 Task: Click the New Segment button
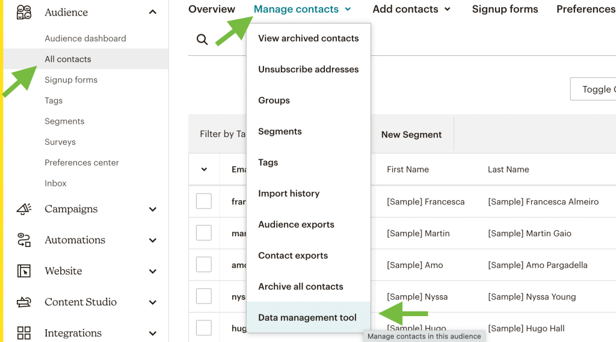tap(411, 135)
